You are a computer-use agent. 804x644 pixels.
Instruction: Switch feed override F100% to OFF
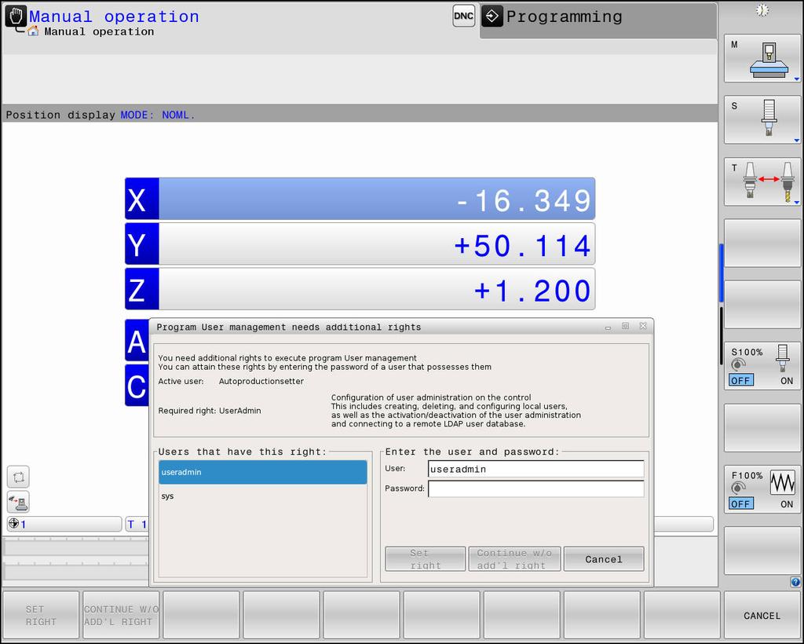[x=741, y=503]
